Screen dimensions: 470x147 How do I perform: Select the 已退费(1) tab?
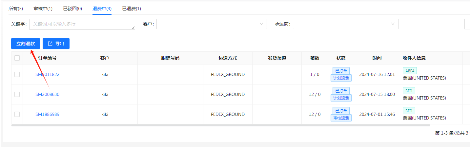pyautogui.click(x=132, y=9)
